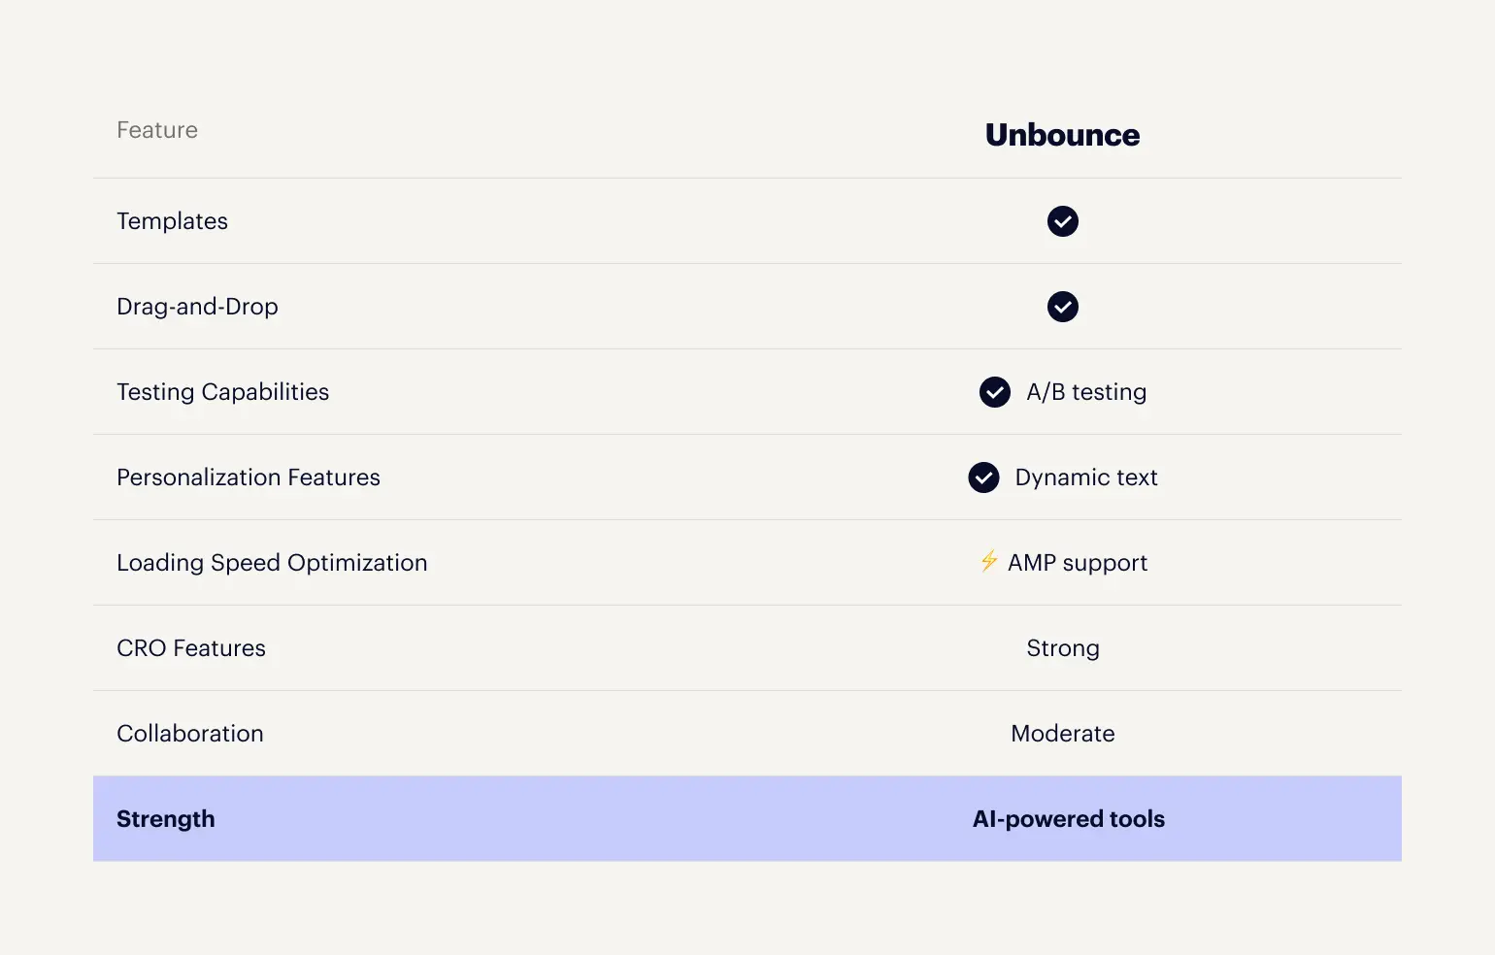Click the A/B testing text
The image size is (1495, 955).
[1086, 392]
